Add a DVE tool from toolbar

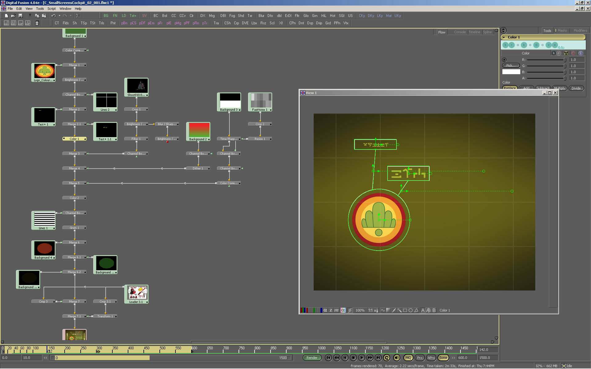point(245,23)
